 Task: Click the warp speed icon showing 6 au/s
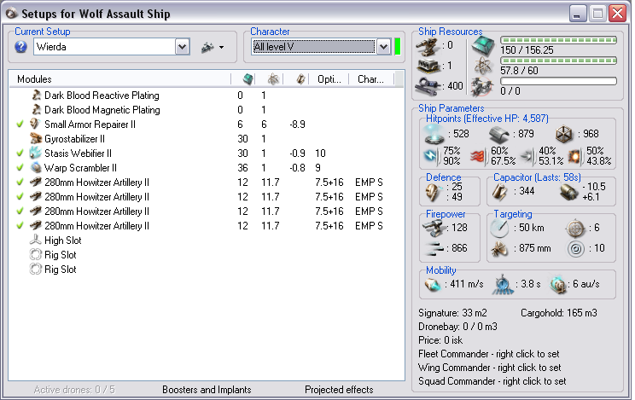(558, 285)
